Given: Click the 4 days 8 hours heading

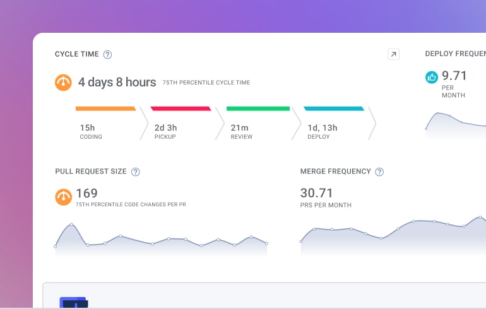Looking at the screenshot, I should pyautogui.click(x=117, y=83).
